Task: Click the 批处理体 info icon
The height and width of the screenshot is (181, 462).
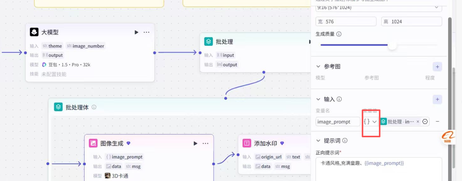Action: point(94,107)
